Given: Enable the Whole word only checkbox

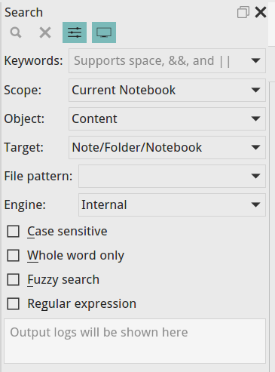Looking at the screenshot, I should pyautogui.click(x=13, y=256).
